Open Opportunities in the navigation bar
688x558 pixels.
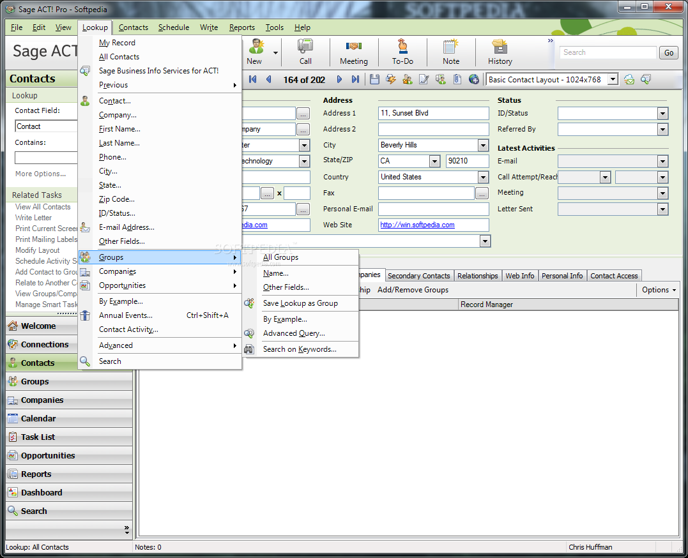tap(70, 455)
